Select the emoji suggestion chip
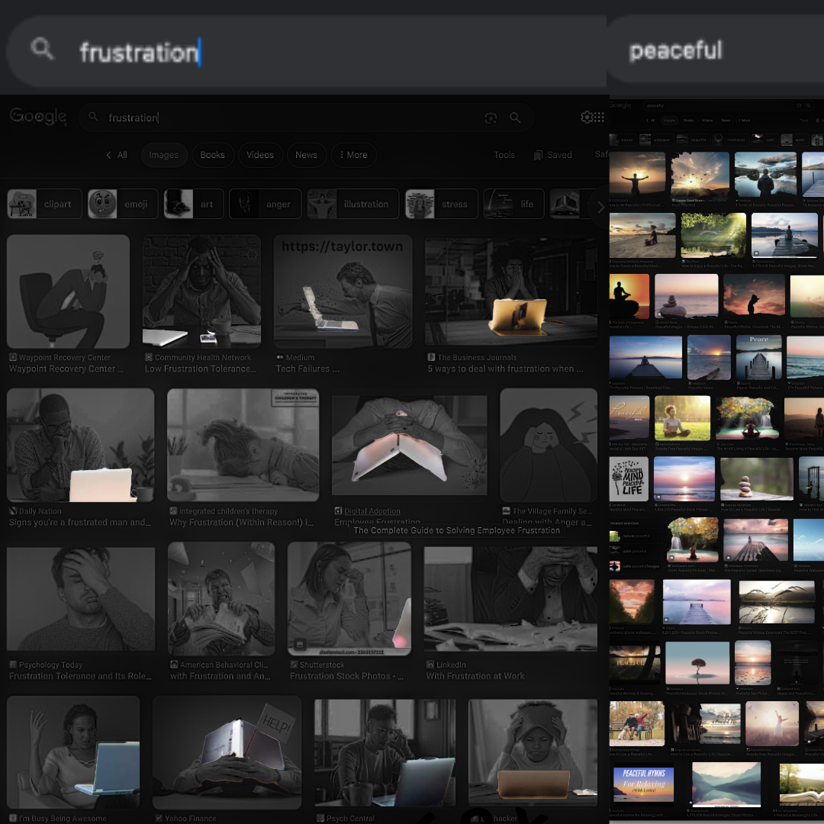 click(123, 204)
